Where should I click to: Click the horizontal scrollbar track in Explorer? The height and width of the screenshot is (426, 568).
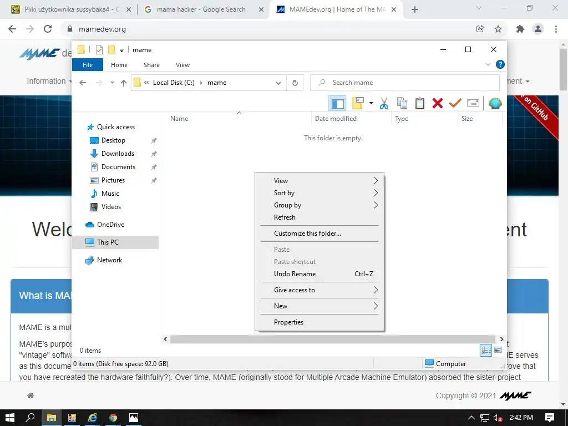[x=333, y=339]
